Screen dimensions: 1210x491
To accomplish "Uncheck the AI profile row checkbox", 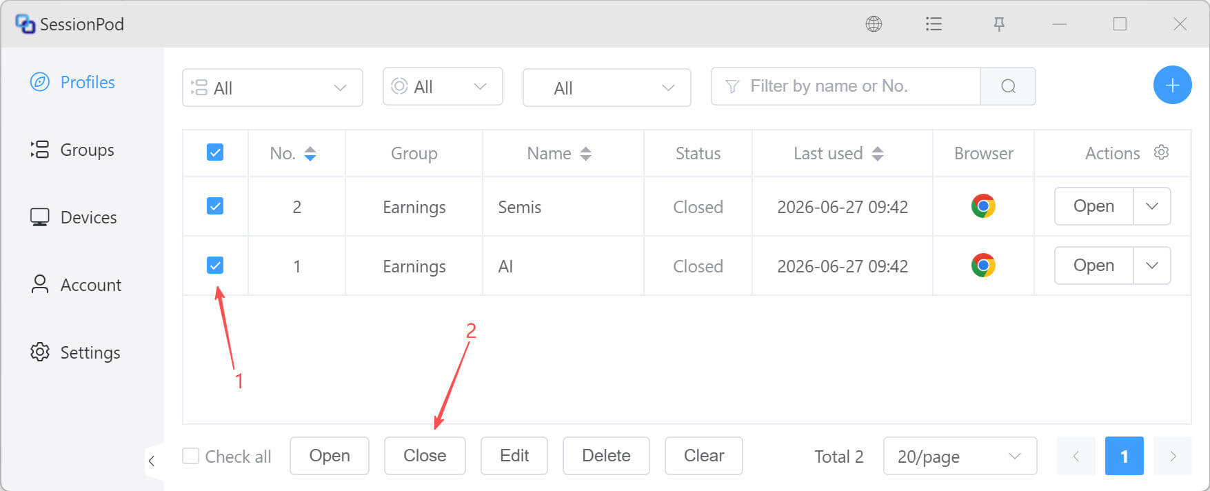I will pos(215,265).
